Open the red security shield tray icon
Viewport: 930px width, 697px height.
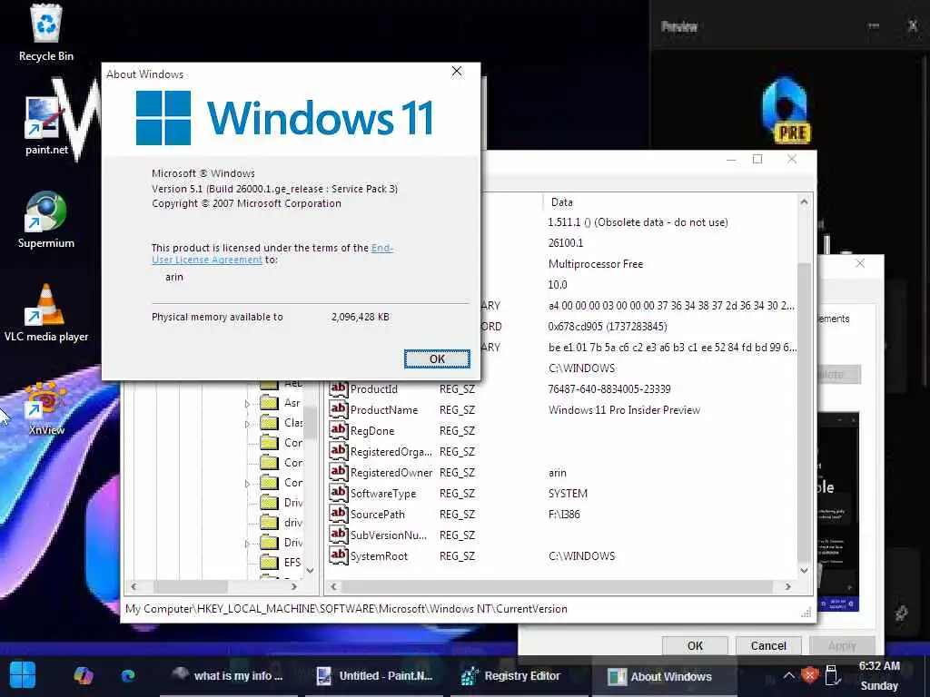pos(809,675)
